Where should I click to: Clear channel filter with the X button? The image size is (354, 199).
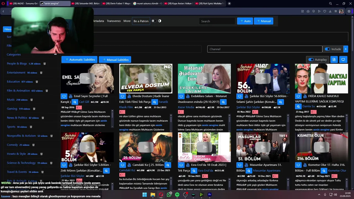click(345, 49)
